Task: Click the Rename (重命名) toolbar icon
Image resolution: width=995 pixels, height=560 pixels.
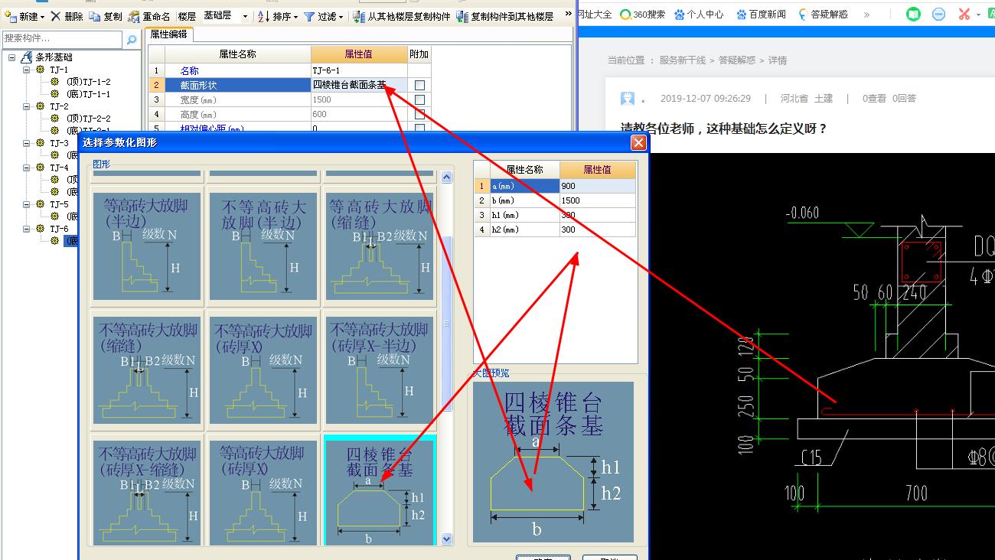Action: pos(134,16)
